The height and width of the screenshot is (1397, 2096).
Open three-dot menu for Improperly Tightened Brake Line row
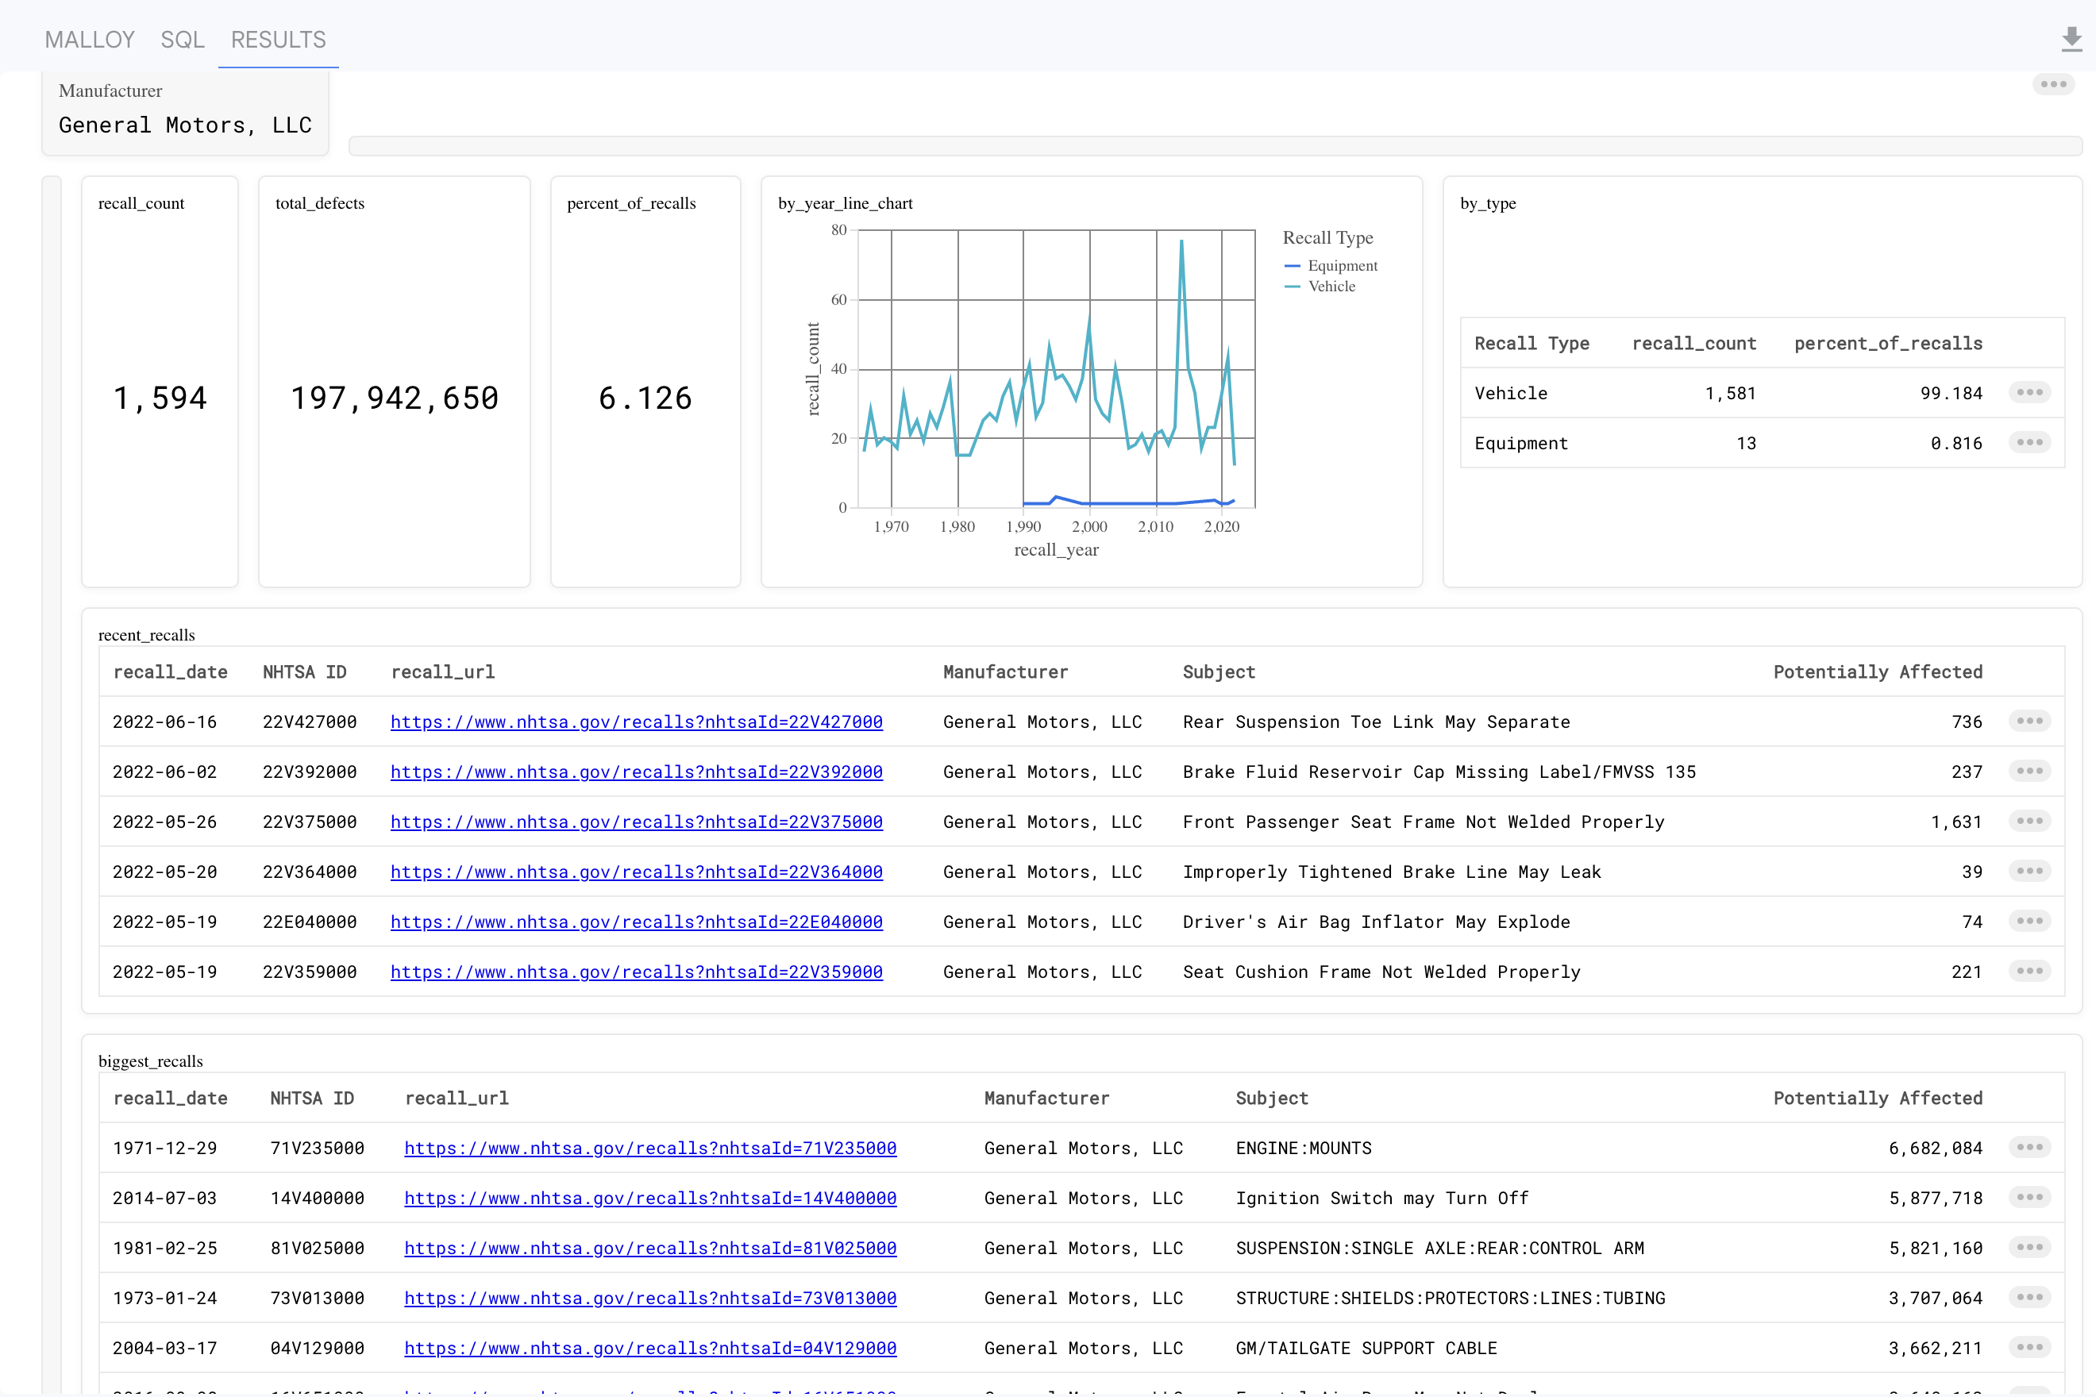coord(2029,871)
